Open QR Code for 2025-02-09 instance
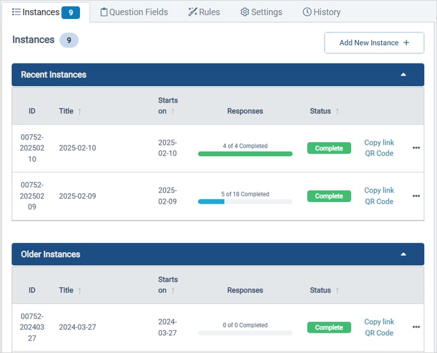The height and width of the screenshot is (353, 437). 379,201
